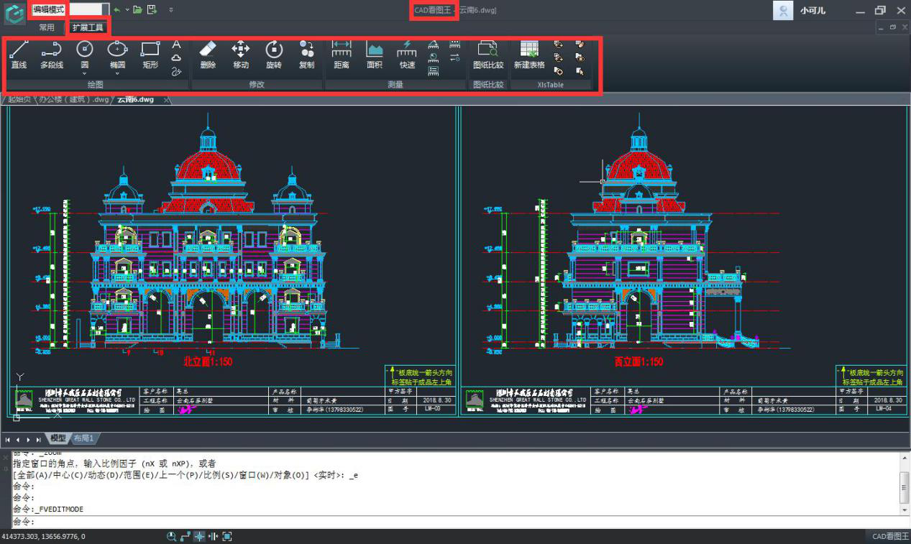
Task: Open the 编辑模式 mode combo box
Action: coord(104,9)
